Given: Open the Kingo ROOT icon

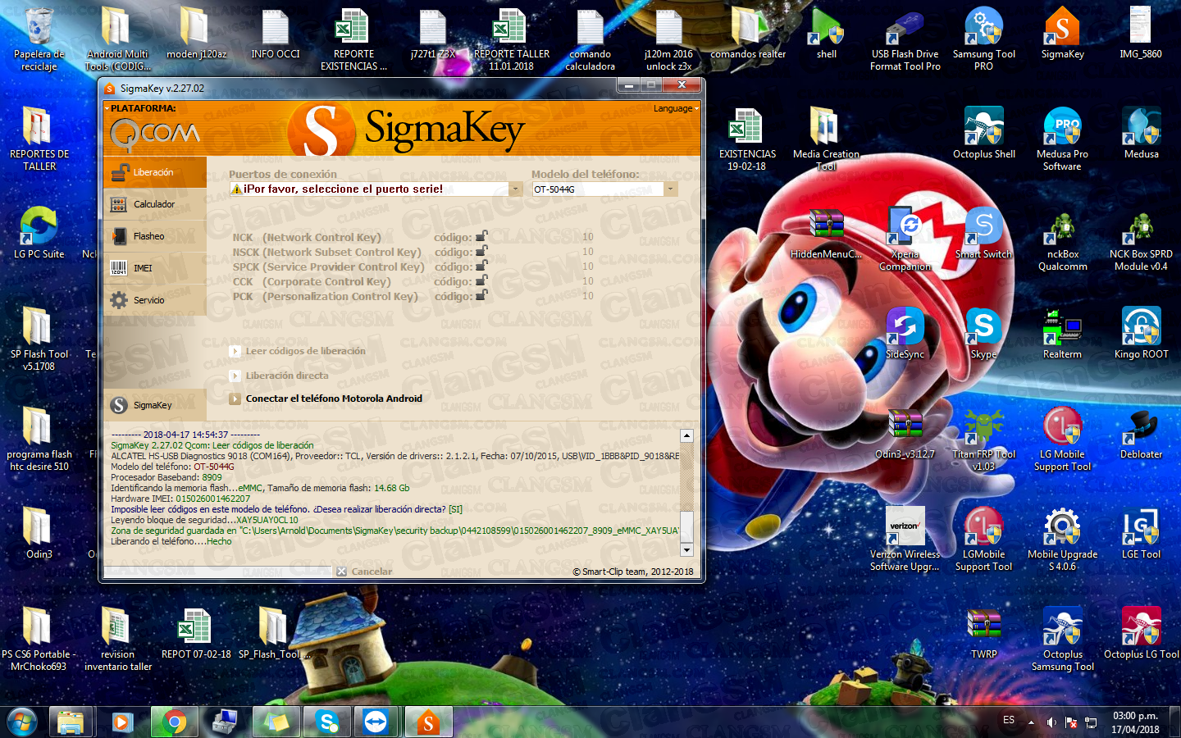Looking at the screenshot, I should click(x=1141, y=333).
